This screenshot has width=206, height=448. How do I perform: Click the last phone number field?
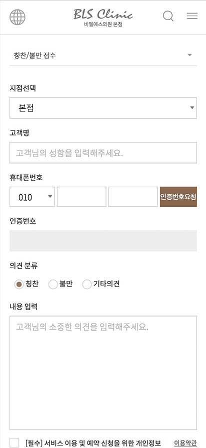[x=133, y=197]
